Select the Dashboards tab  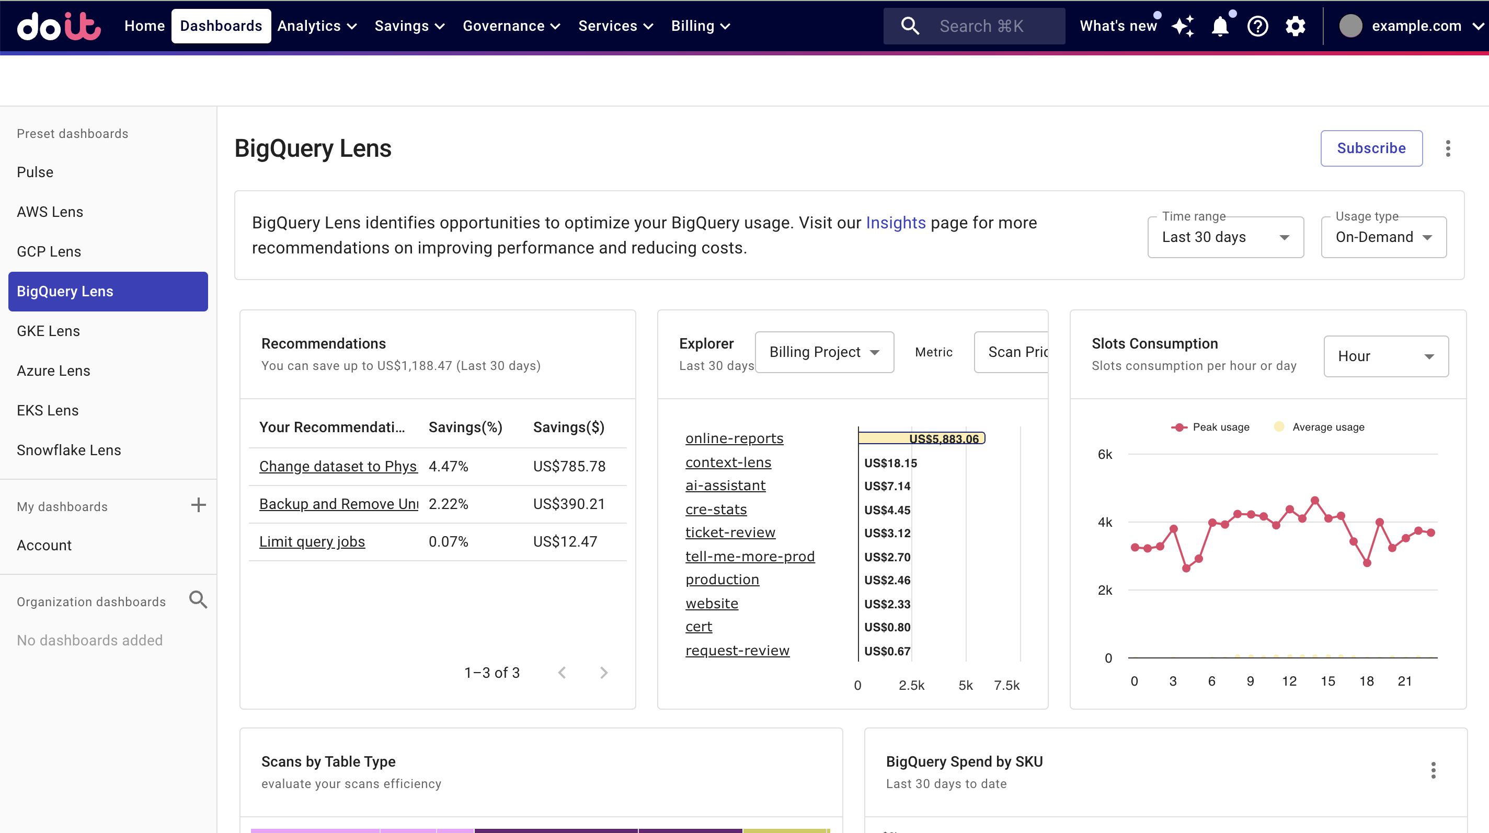(x=221, y=26)
